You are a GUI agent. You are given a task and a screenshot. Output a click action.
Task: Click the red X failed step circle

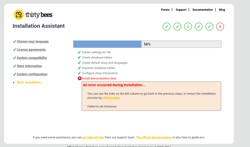(220, 26)
